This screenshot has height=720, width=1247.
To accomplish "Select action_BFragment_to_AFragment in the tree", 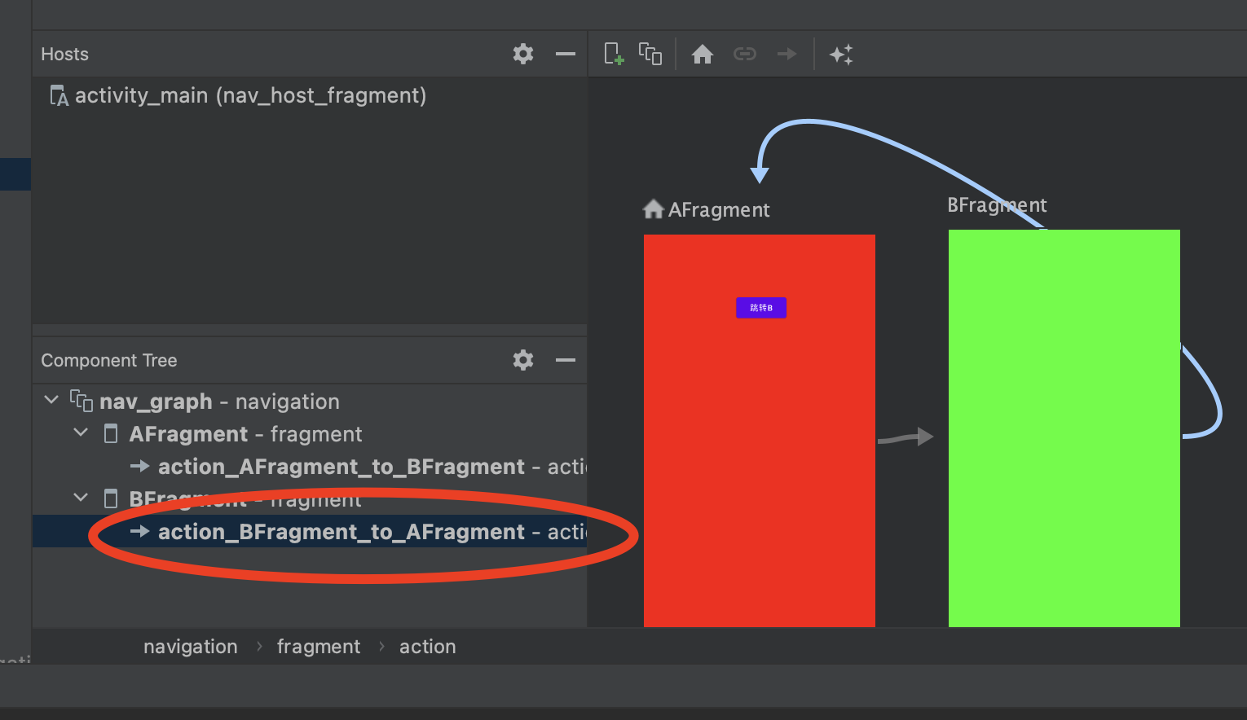I will tap(310, 531).
